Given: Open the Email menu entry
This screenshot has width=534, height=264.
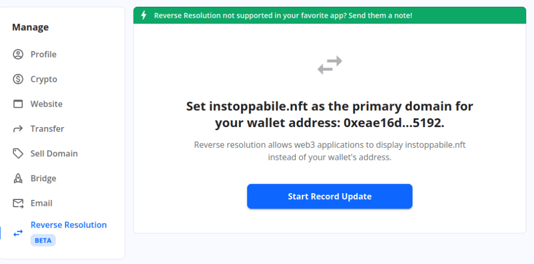Looking at the screenshot, I should (41, 203).
